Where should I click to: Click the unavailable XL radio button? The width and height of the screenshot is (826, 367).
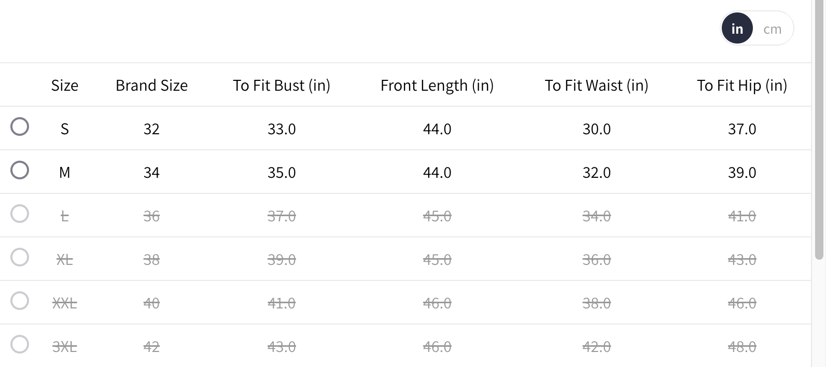pyautogui.click(x=20, y=257)
